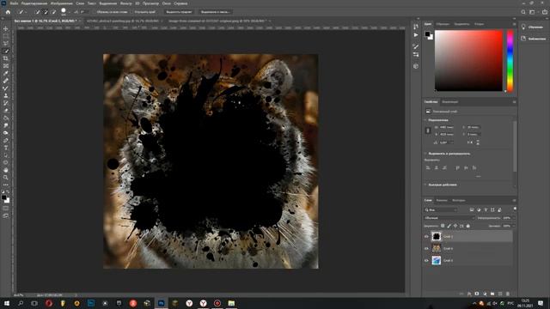
Task: Collapse Align and Distribute section
Action: [425, 154]
